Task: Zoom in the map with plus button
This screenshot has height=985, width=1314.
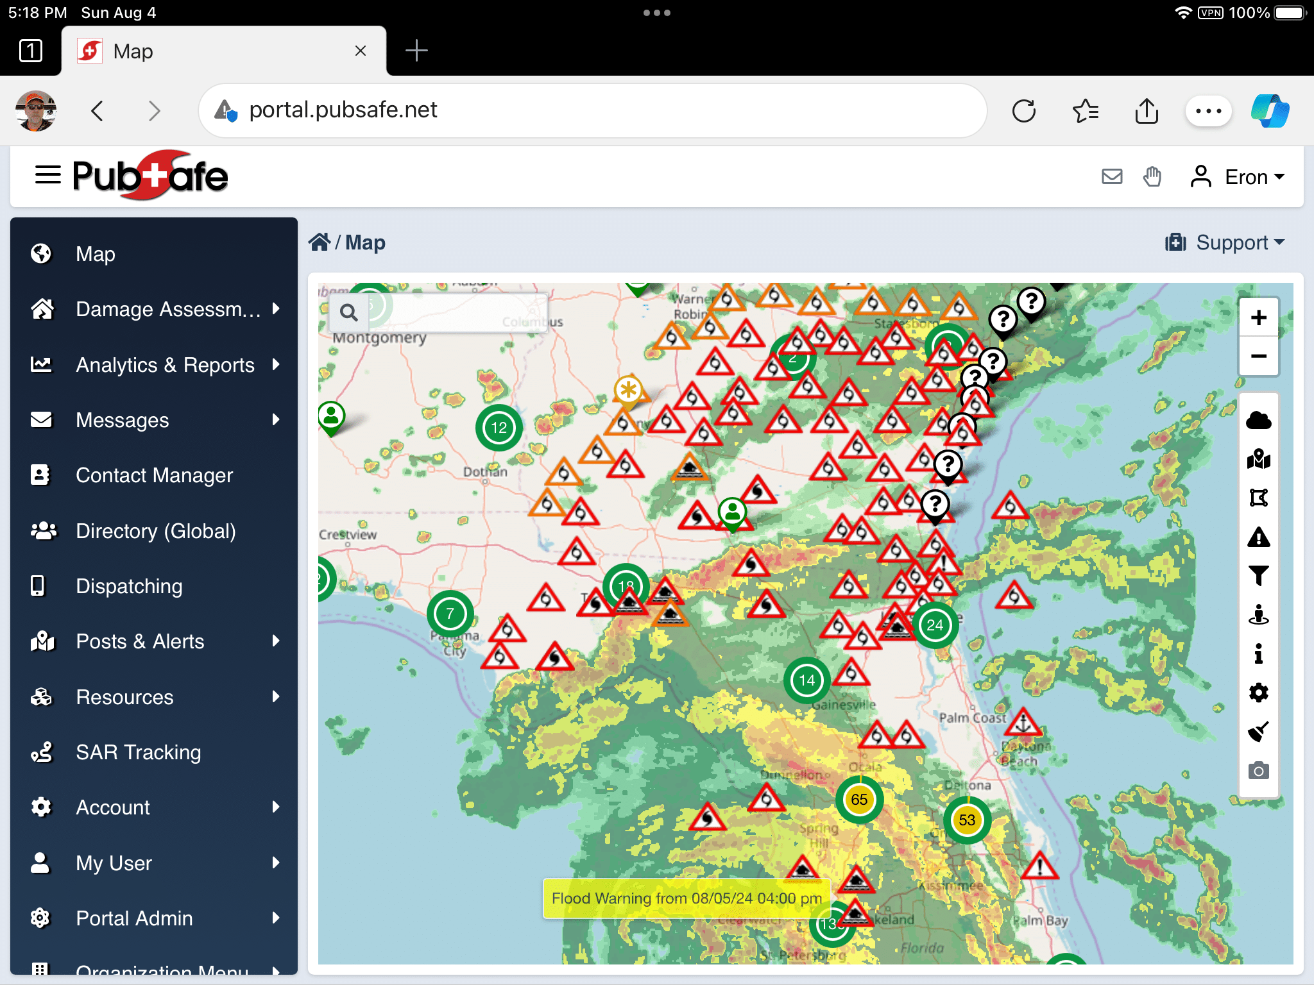Action: click(1259, 317)
